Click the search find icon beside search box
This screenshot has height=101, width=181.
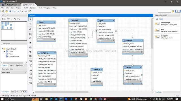[x=173, y=11]
